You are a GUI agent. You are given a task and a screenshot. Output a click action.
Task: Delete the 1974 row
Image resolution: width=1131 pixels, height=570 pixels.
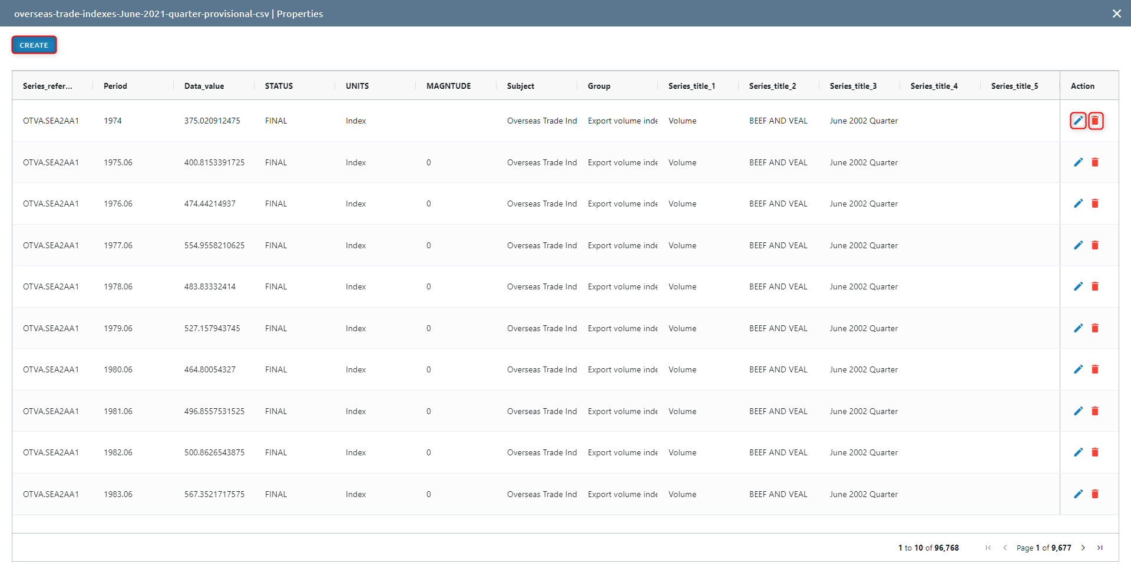[1095, 121]
